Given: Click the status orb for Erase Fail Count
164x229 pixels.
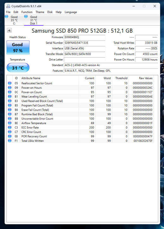Looking at the screenshot, I should [10, 110].
